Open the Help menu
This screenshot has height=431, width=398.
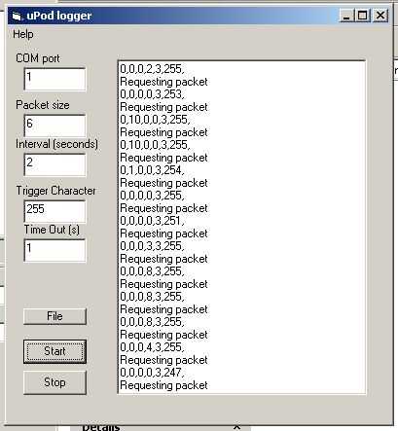pos(23,34)
